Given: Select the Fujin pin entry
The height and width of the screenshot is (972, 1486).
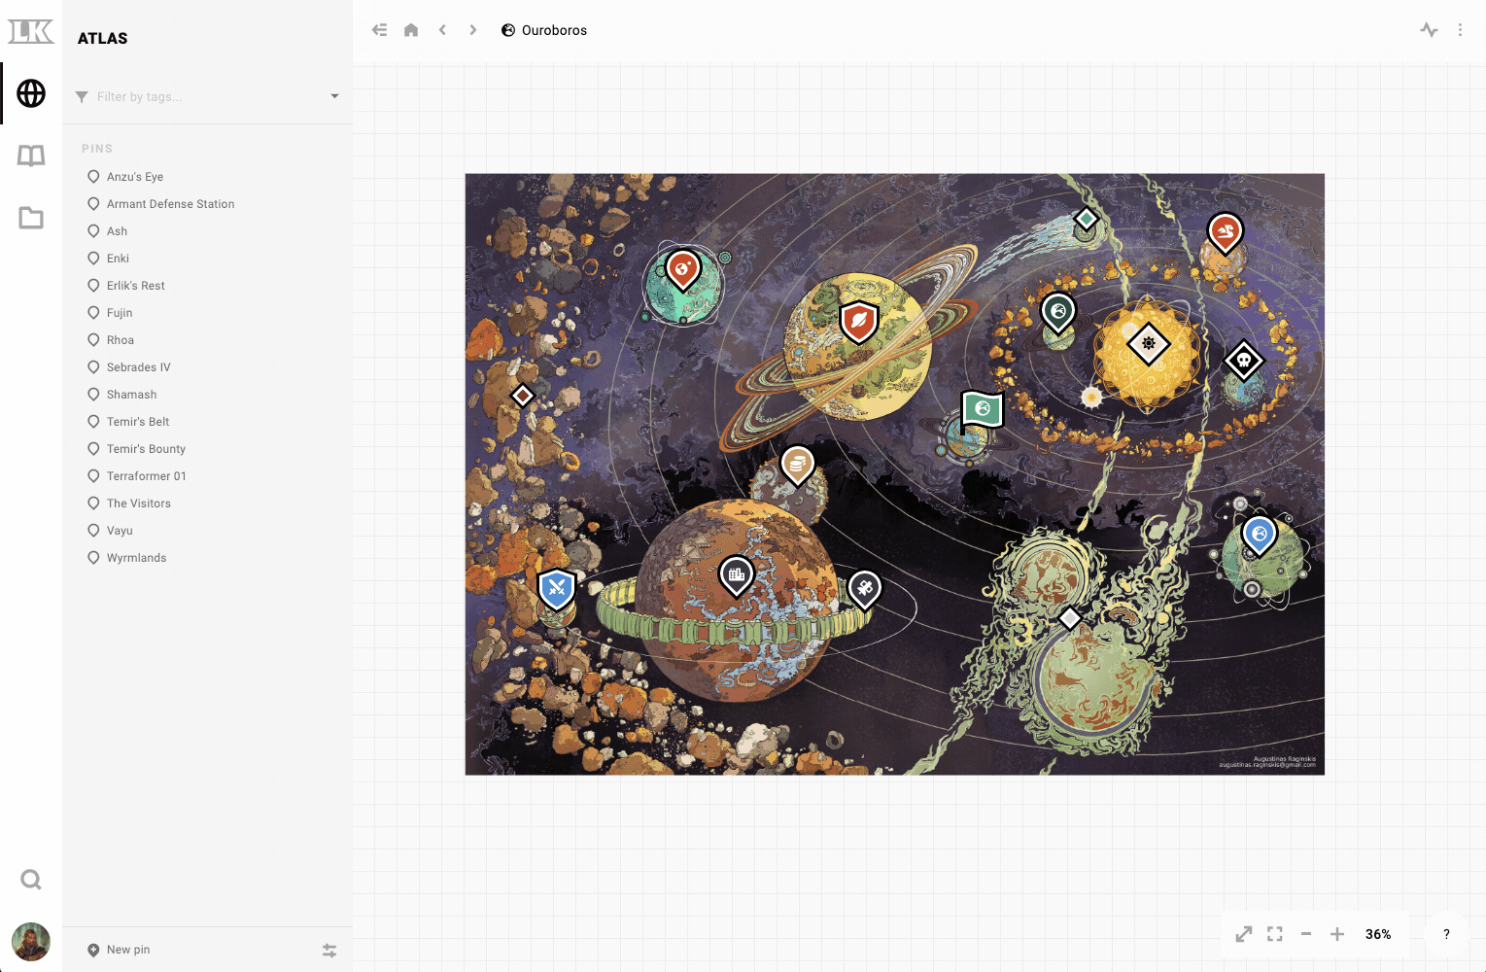Looking at the screenshot, I should [x=207, y=313].
